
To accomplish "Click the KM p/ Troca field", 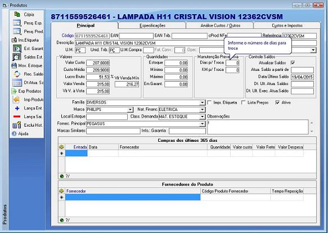I will coord(232,70).
